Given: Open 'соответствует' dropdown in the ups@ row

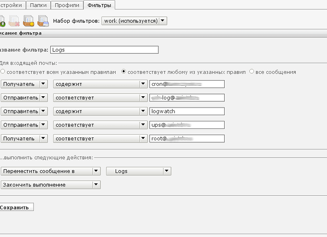Looking at the screenshot, I should (x=100, y=125).
